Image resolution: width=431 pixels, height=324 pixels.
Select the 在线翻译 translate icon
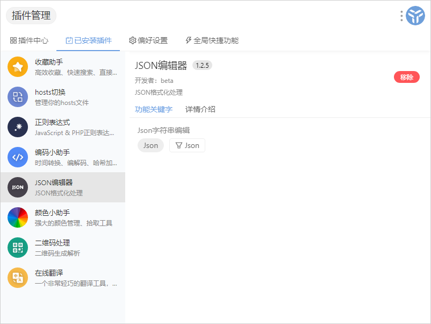pos(18,278)
